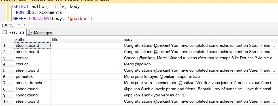
Task: Click body cell 'Congratulations @paikan!' in row 10
Action: tap(200, 101)
